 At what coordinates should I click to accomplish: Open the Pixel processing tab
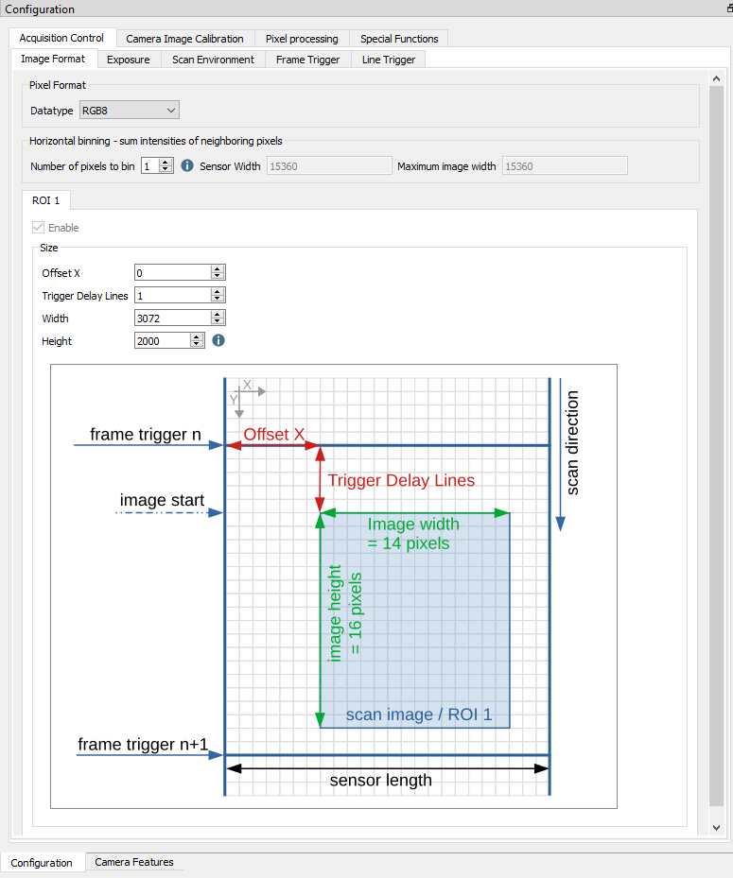(302, 39)
